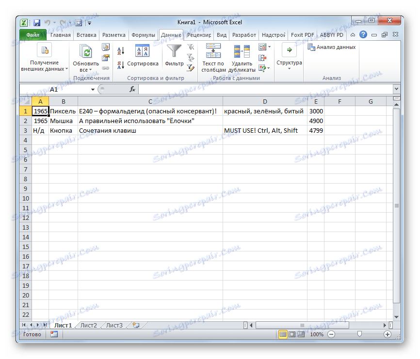Switch to Page Break Preview icon

(301, 334)
